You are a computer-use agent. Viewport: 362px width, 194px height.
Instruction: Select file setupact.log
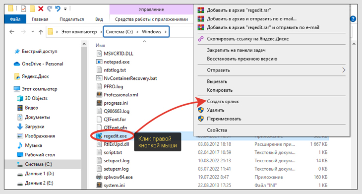117,161
